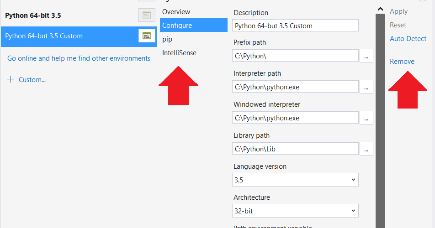
Task: Browse for Windowed interpreter with ellipsis button
Action: [366, 118]
